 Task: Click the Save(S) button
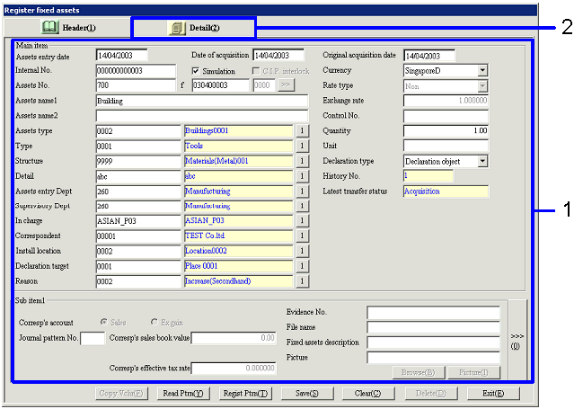pos(307,394)
